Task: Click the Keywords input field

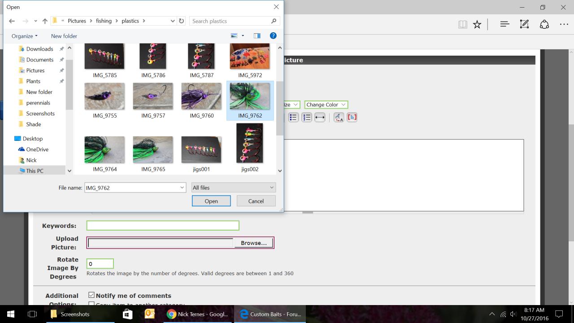Action: (162, 225)
